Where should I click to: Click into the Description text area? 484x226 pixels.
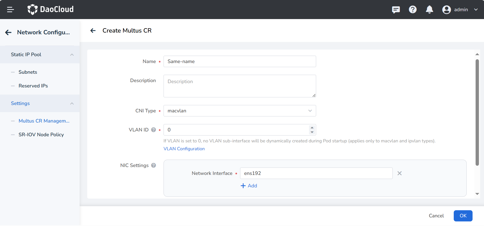click(239, 86)
